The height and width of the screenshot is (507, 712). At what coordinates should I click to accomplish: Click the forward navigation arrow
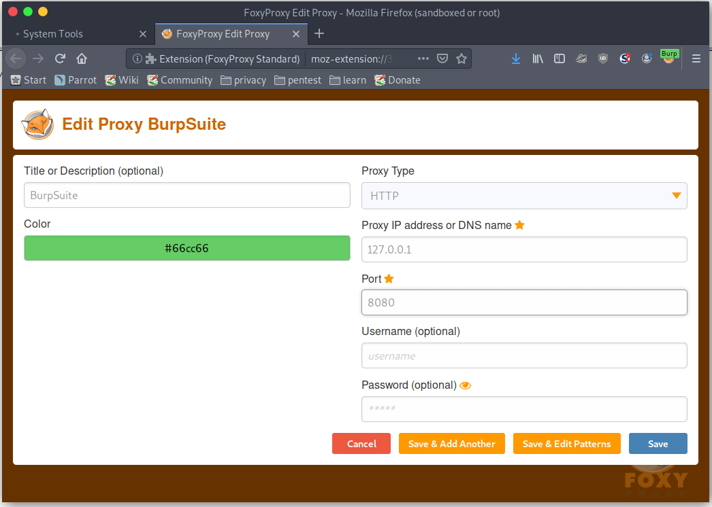click(x=38, y=58)
